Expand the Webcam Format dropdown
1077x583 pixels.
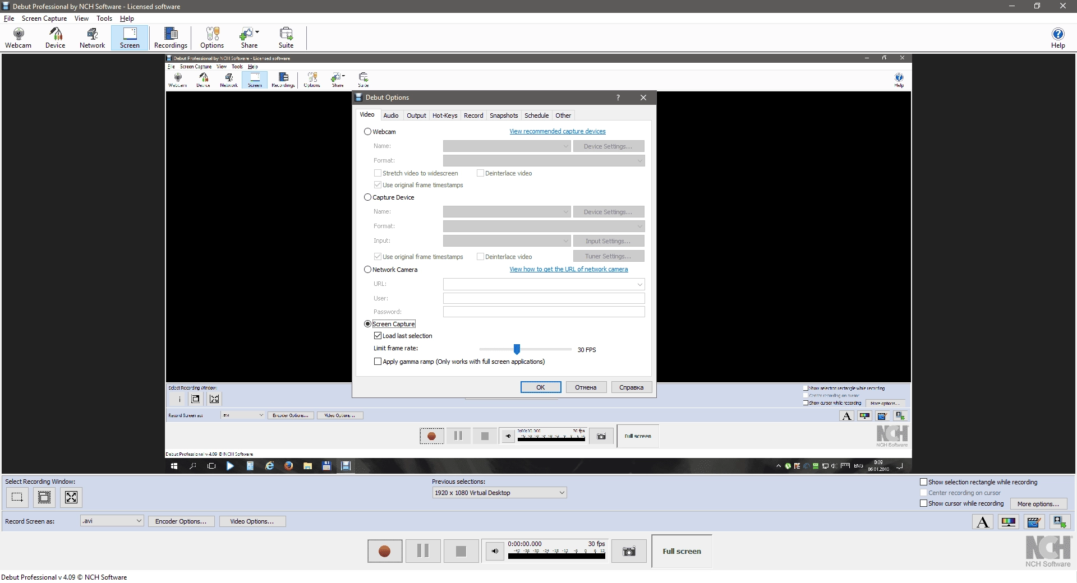544,161
